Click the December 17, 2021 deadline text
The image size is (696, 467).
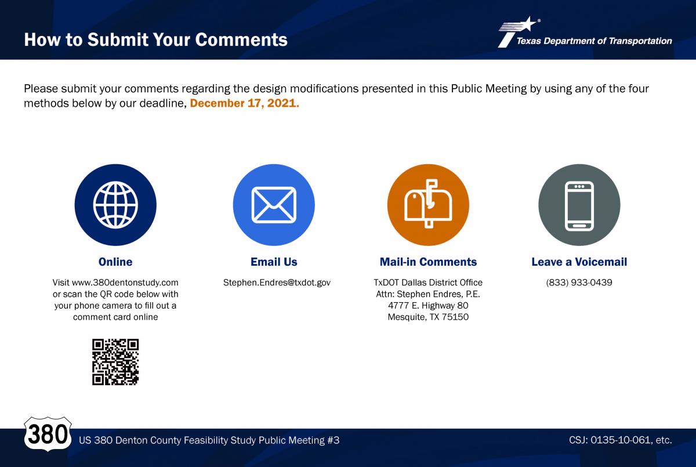click(x=245, y=104)
